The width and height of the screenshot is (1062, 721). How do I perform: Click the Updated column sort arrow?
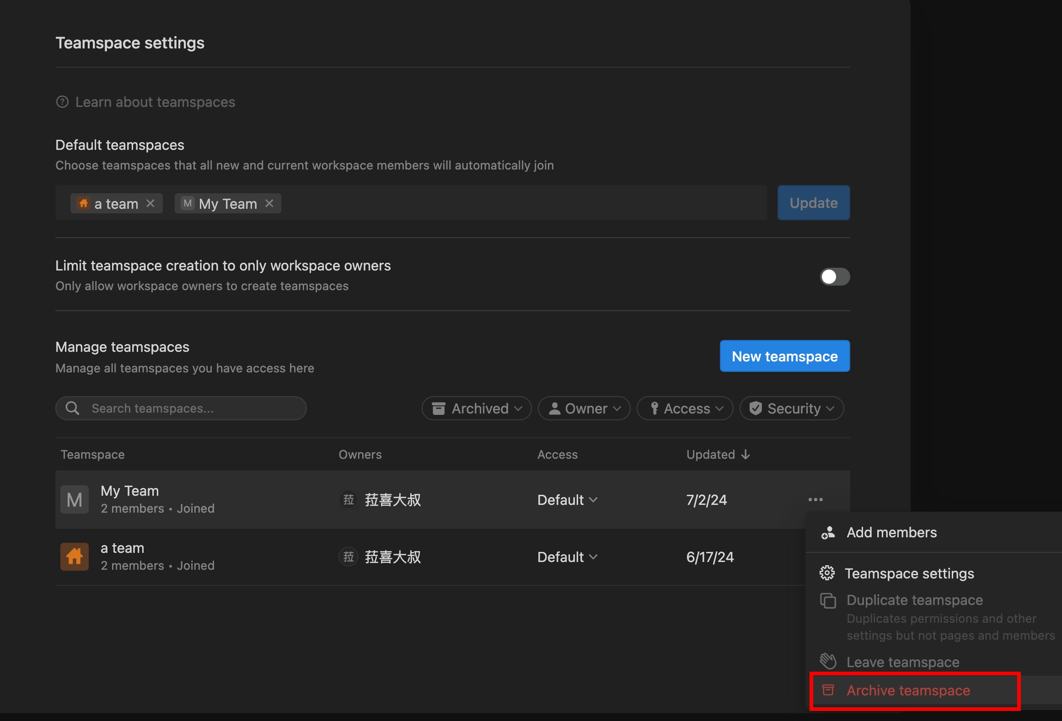click(x=746, y=454)
